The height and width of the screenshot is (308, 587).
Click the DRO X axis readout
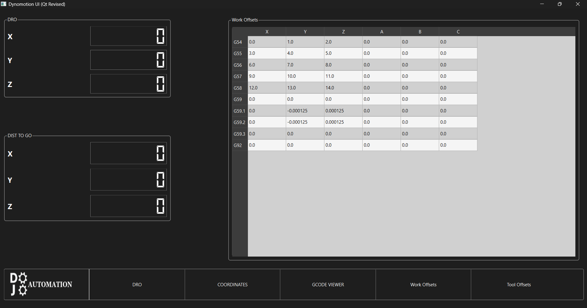tap(128, 36)
